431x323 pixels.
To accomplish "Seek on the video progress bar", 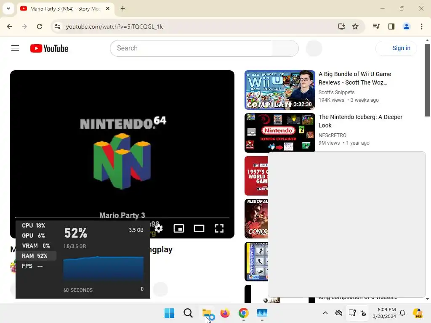I will pyautogui.click(x=122, y=217).
